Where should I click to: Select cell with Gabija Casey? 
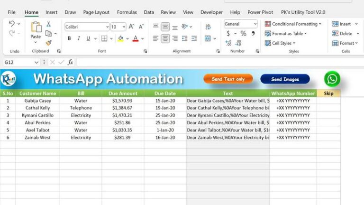[x=37, y=101]
